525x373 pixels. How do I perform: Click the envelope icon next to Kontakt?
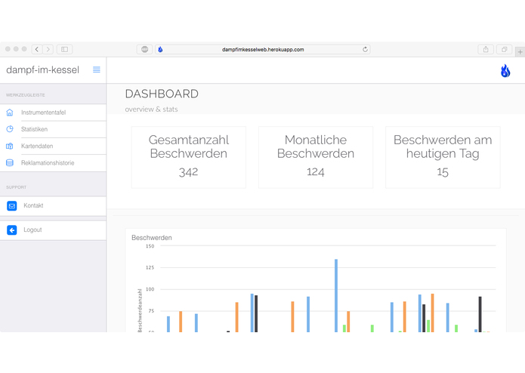tap(12, 205)
